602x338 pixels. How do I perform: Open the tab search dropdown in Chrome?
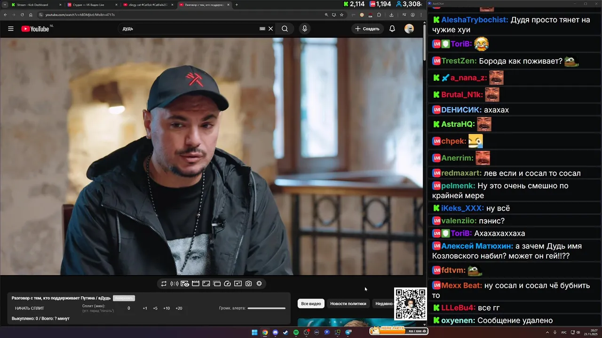pos(5,5)
